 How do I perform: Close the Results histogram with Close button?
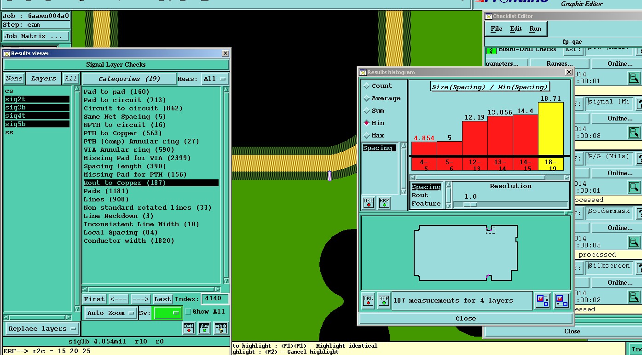tap(466, 319)
